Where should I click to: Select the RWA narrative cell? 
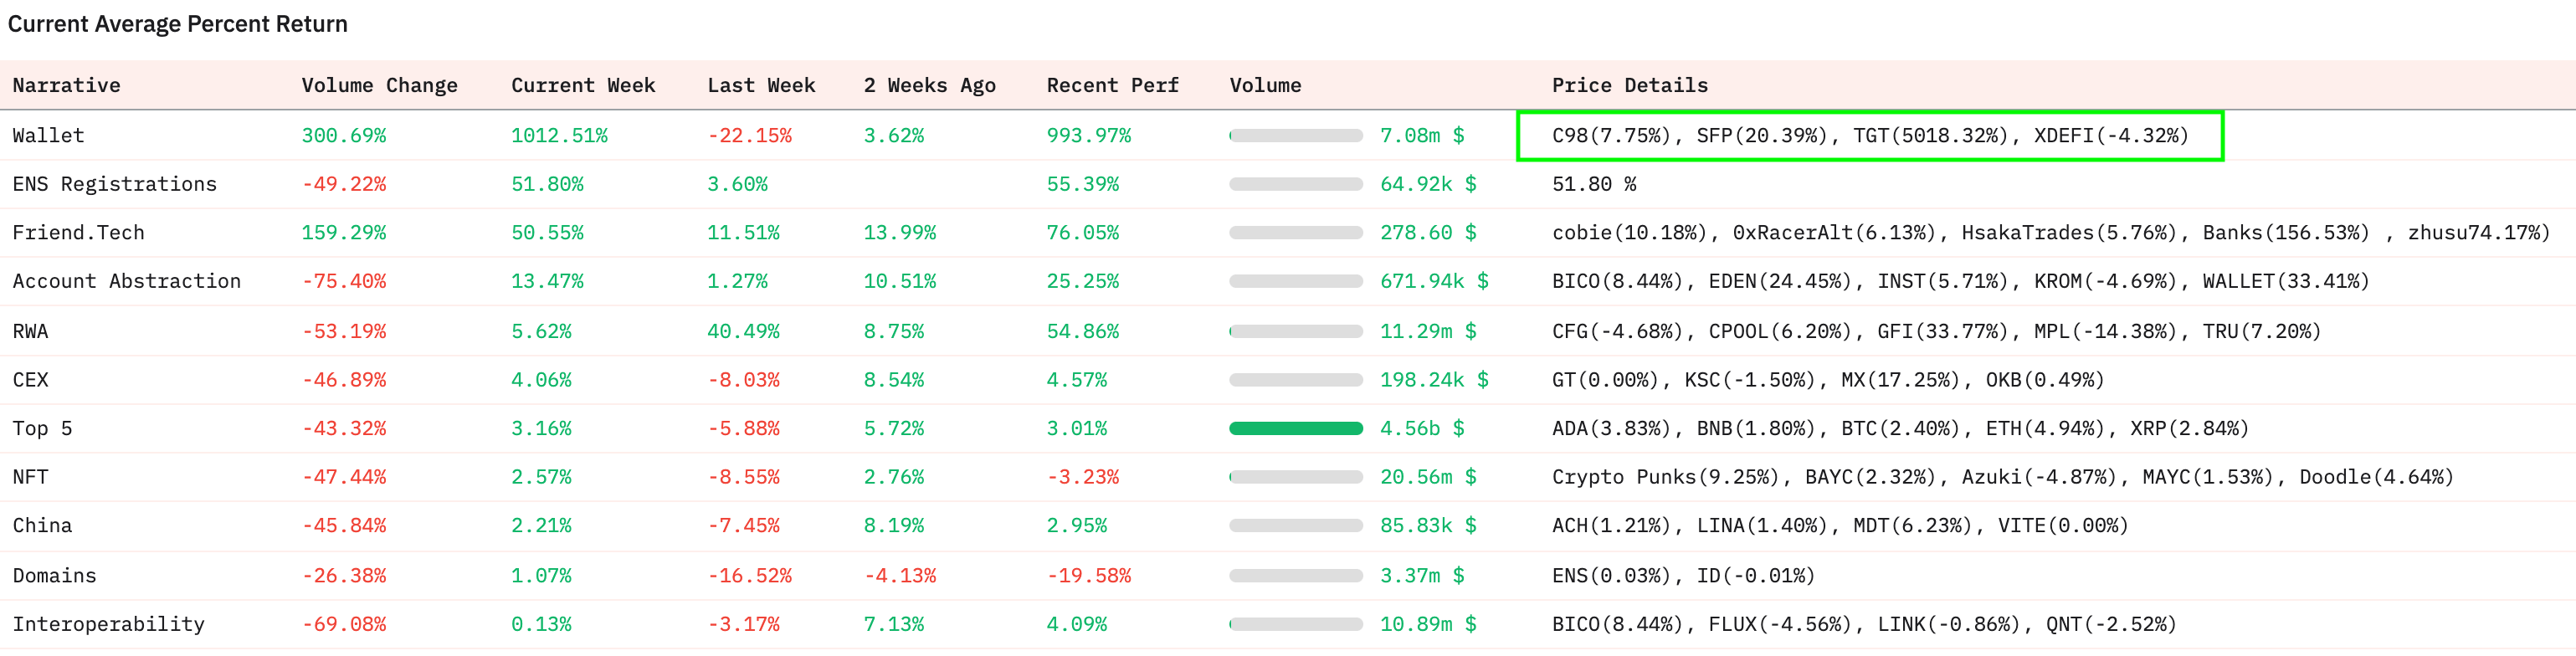pyautogui.click(x=30, y=332)
